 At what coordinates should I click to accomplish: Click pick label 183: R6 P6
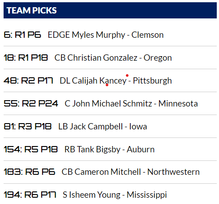pyautogui.click(x=30, y=172)
